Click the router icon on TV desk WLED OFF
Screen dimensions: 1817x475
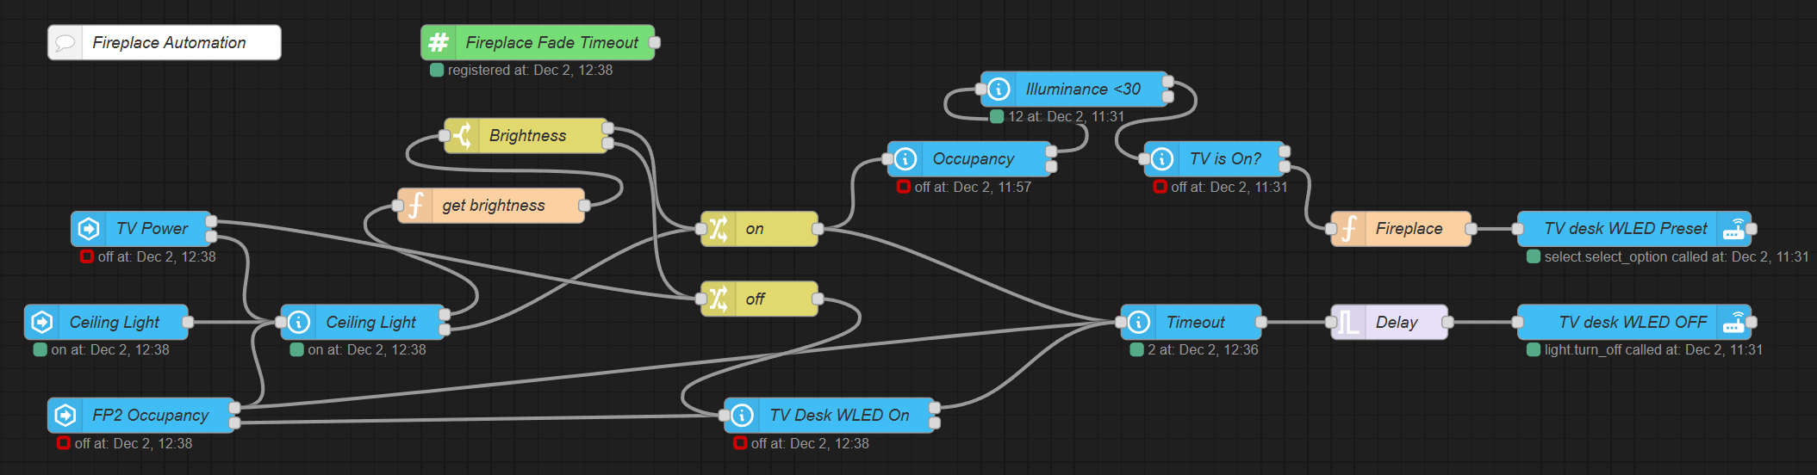pos(1733,323)
